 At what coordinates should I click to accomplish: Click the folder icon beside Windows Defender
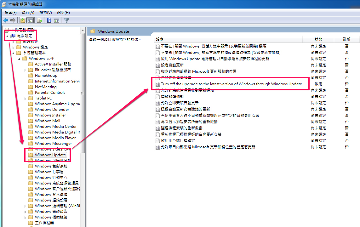pos(31,110)
